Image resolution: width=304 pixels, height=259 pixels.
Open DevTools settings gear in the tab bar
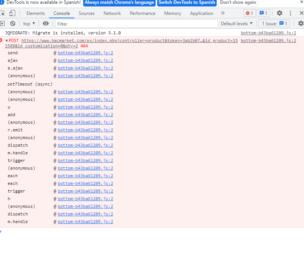[x=279, y=13]
